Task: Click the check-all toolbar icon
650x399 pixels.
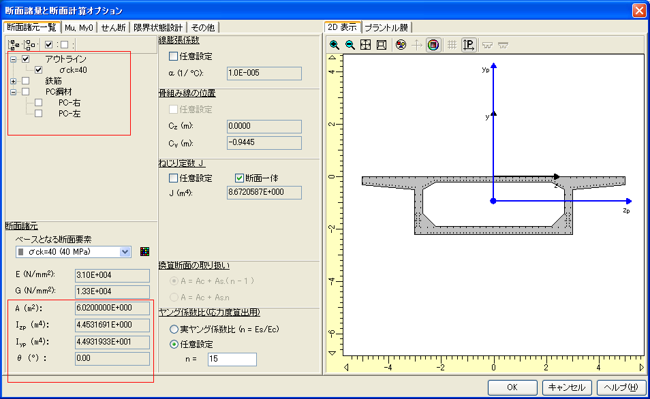Action: (x=48, y=44)
